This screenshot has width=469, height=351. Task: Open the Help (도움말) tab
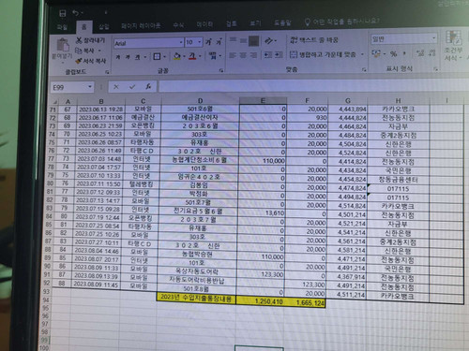(282, 22)
